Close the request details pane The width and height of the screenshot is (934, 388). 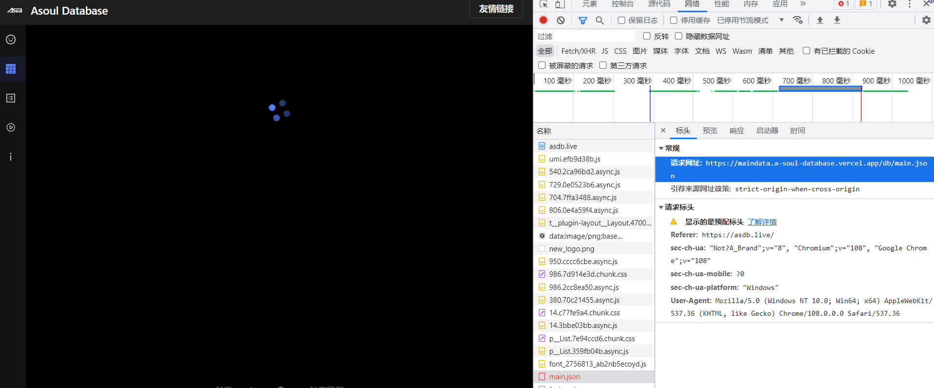click(x=663, y=130)
